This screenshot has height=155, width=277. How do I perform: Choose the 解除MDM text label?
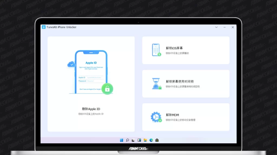coord(172,115)
